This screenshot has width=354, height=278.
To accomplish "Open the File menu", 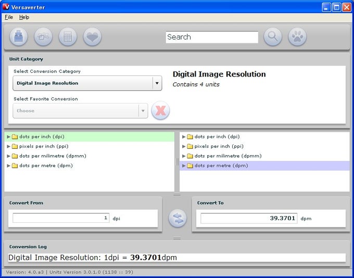I will (9, 17).
